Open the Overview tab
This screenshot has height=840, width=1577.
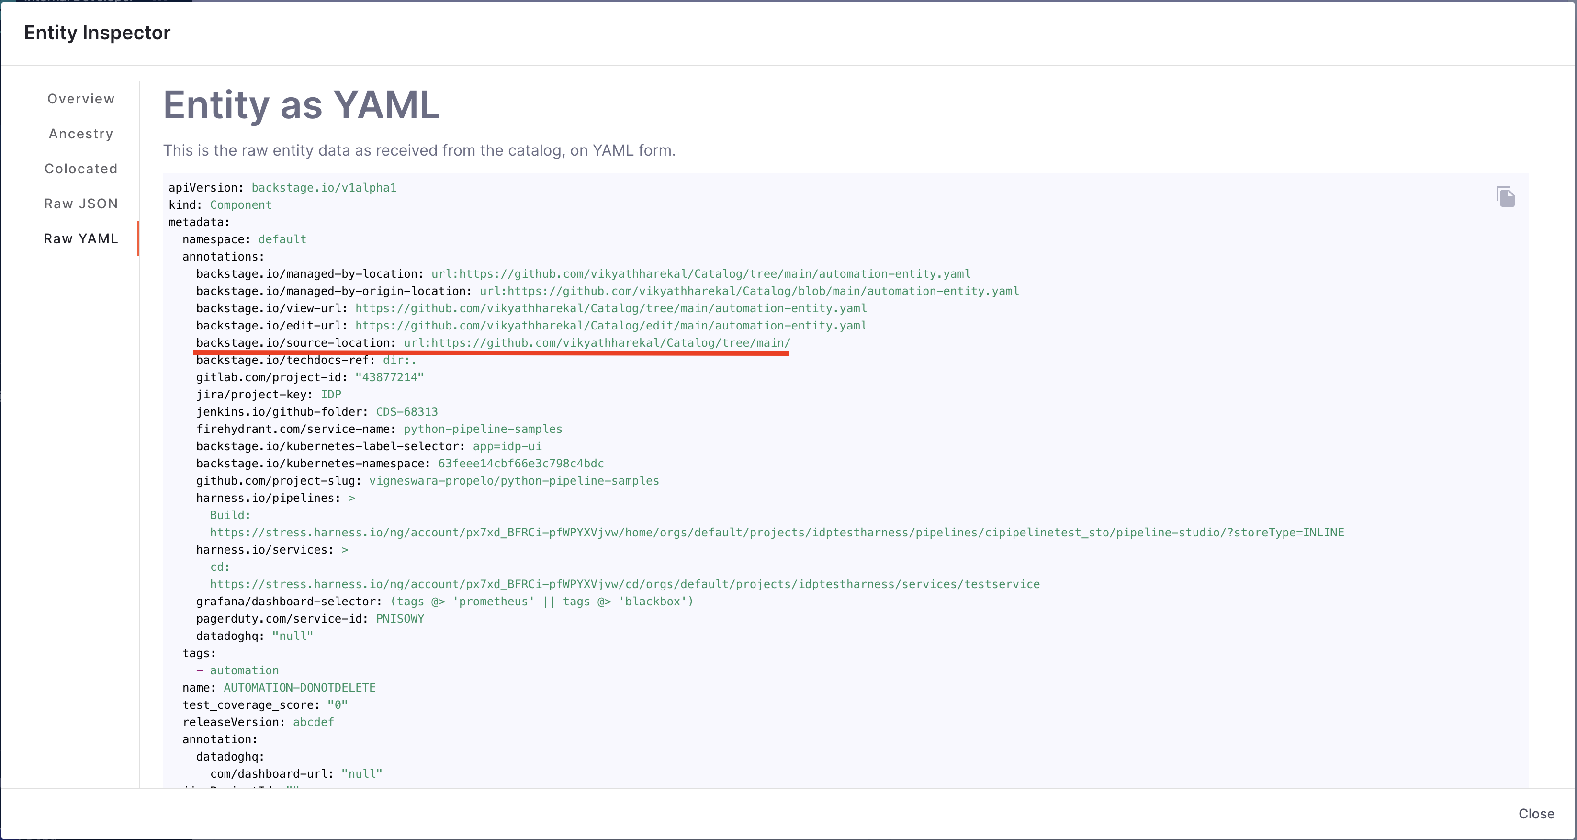(x=81, y=99)
